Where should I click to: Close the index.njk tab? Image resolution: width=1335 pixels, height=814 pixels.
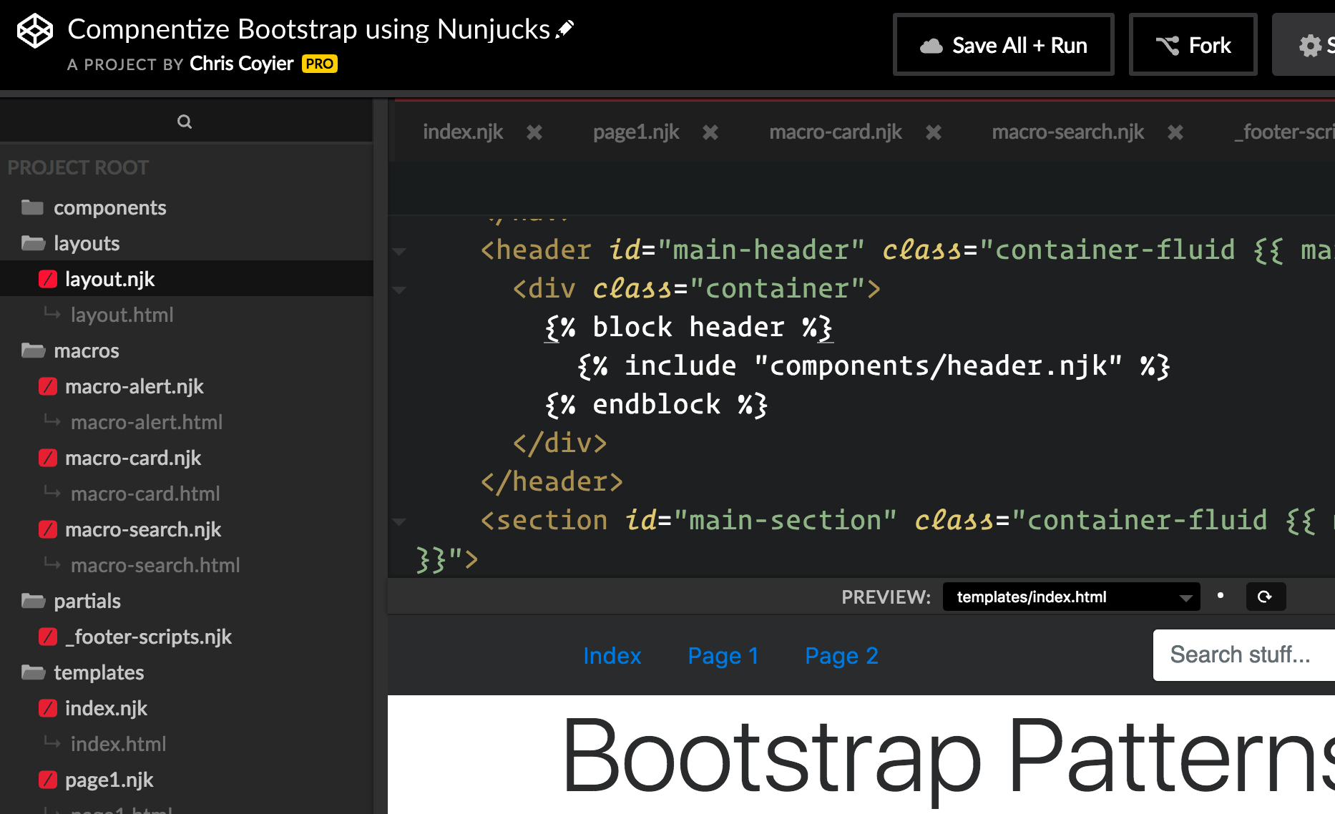coord(534,132)
